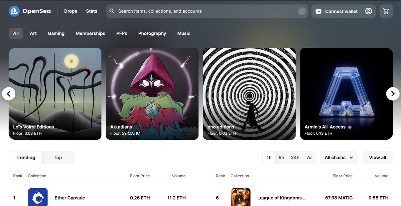This screenshot has height=206, width=401.
Task: Set time range to 24h
Action: click(x=295, y=158)
